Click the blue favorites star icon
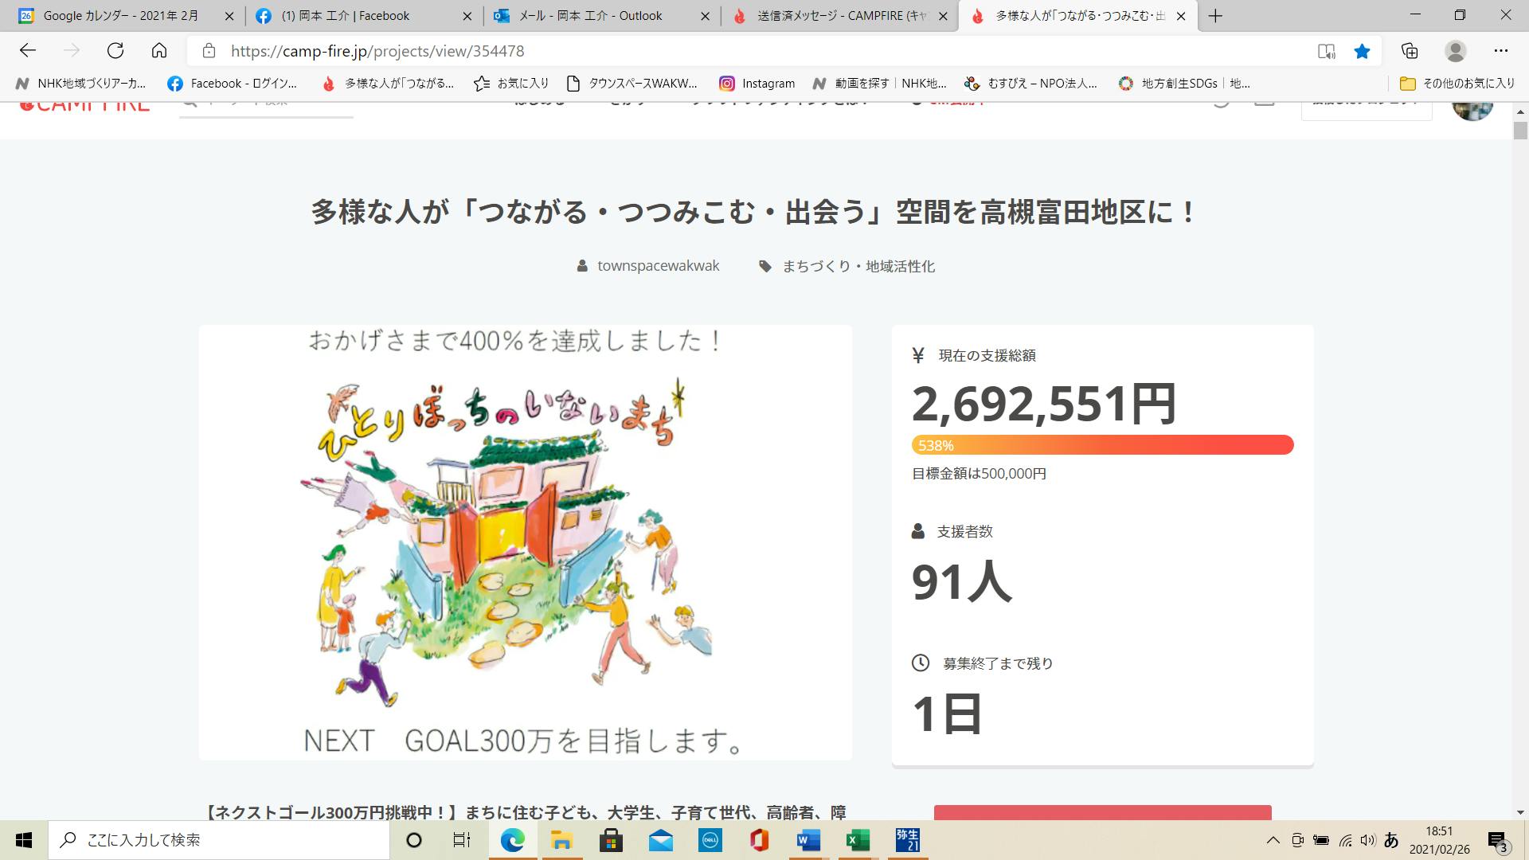This screenshot has width=1529, height=860. point(1362,51)
